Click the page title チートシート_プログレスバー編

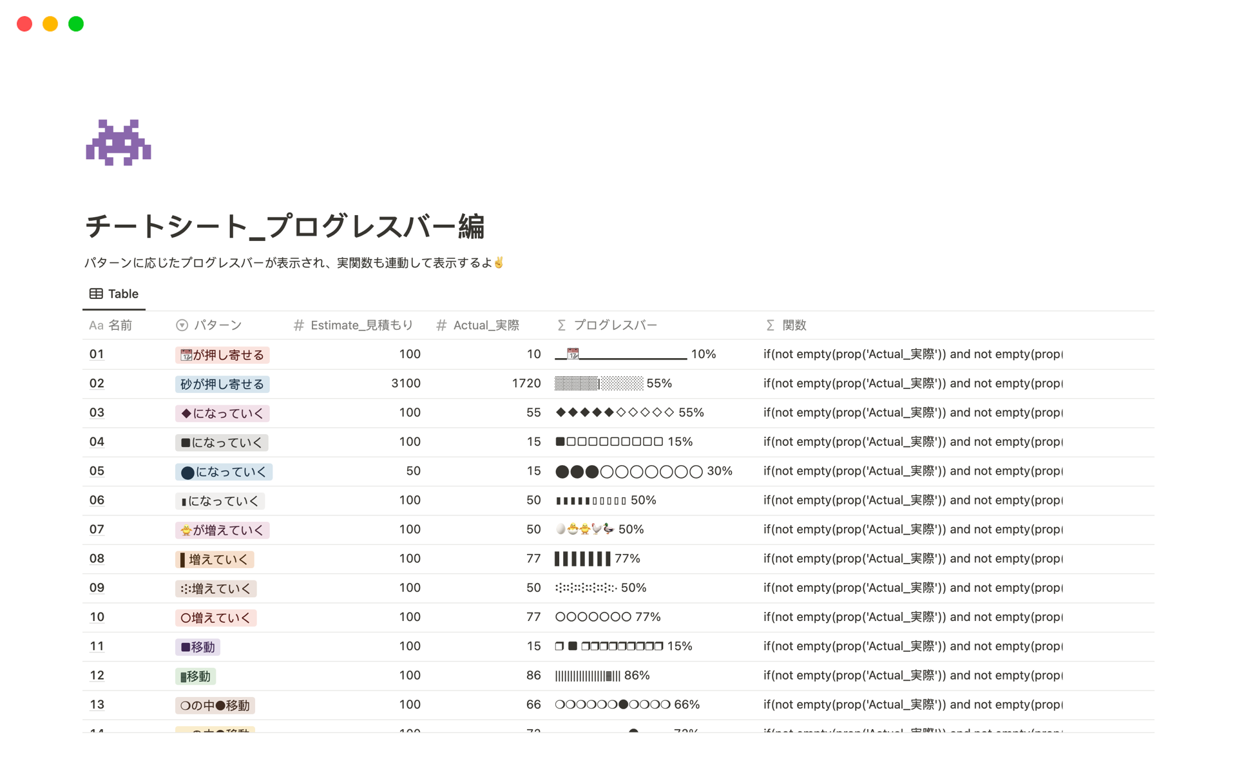pos(284,227)
